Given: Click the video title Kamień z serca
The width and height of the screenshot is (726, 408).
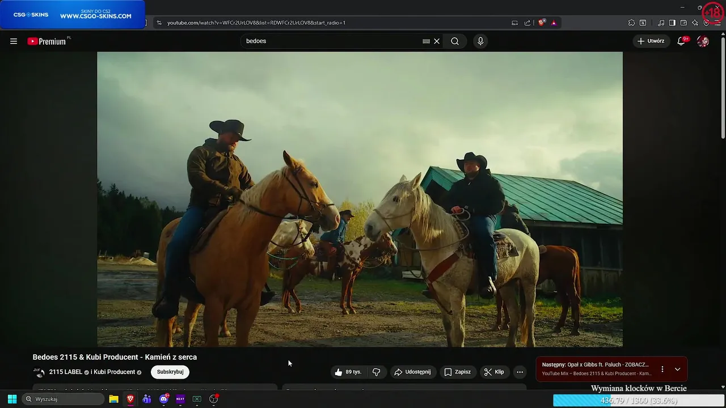Looking at the screenshot, I should (x=115, y=357).
